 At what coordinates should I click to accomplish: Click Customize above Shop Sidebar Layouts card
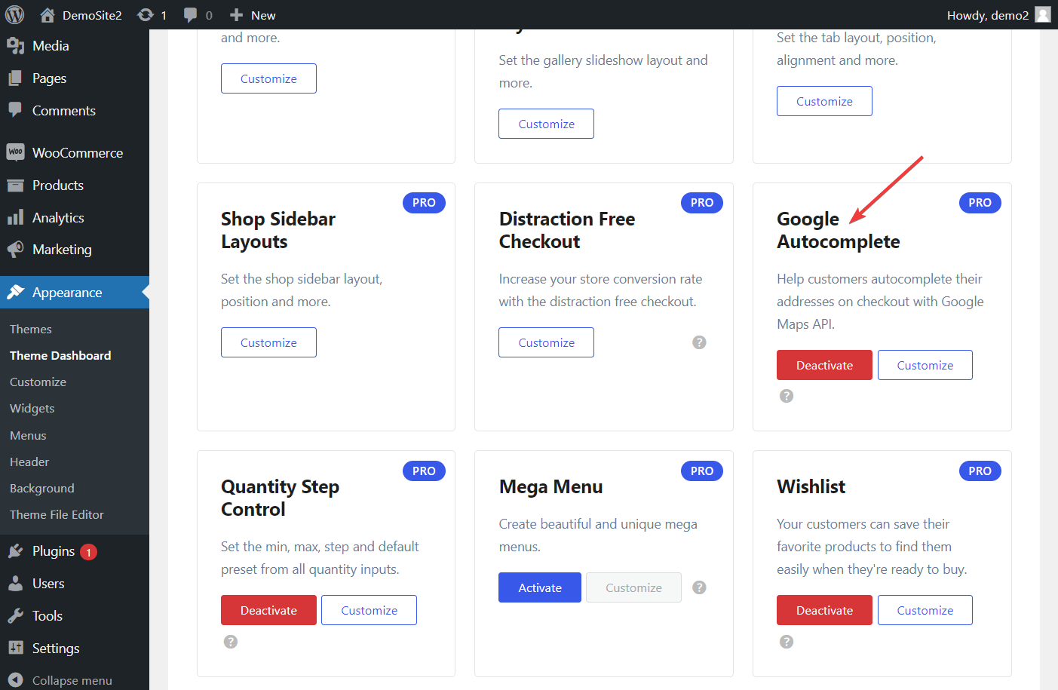tap(268, 78)
